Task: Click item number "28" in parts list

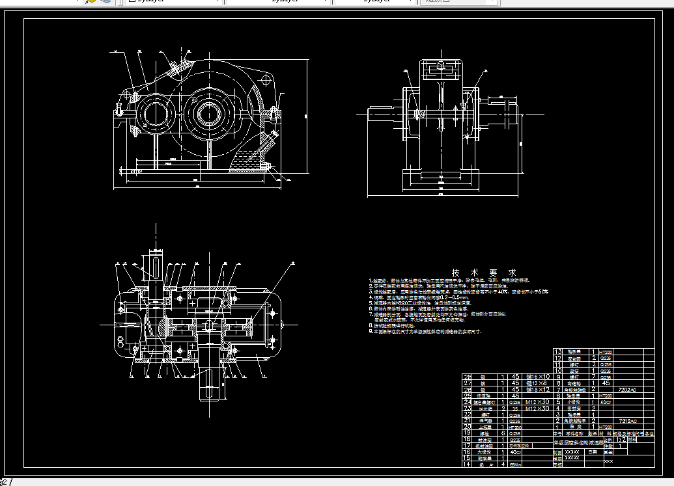Action: pos(468,377)
